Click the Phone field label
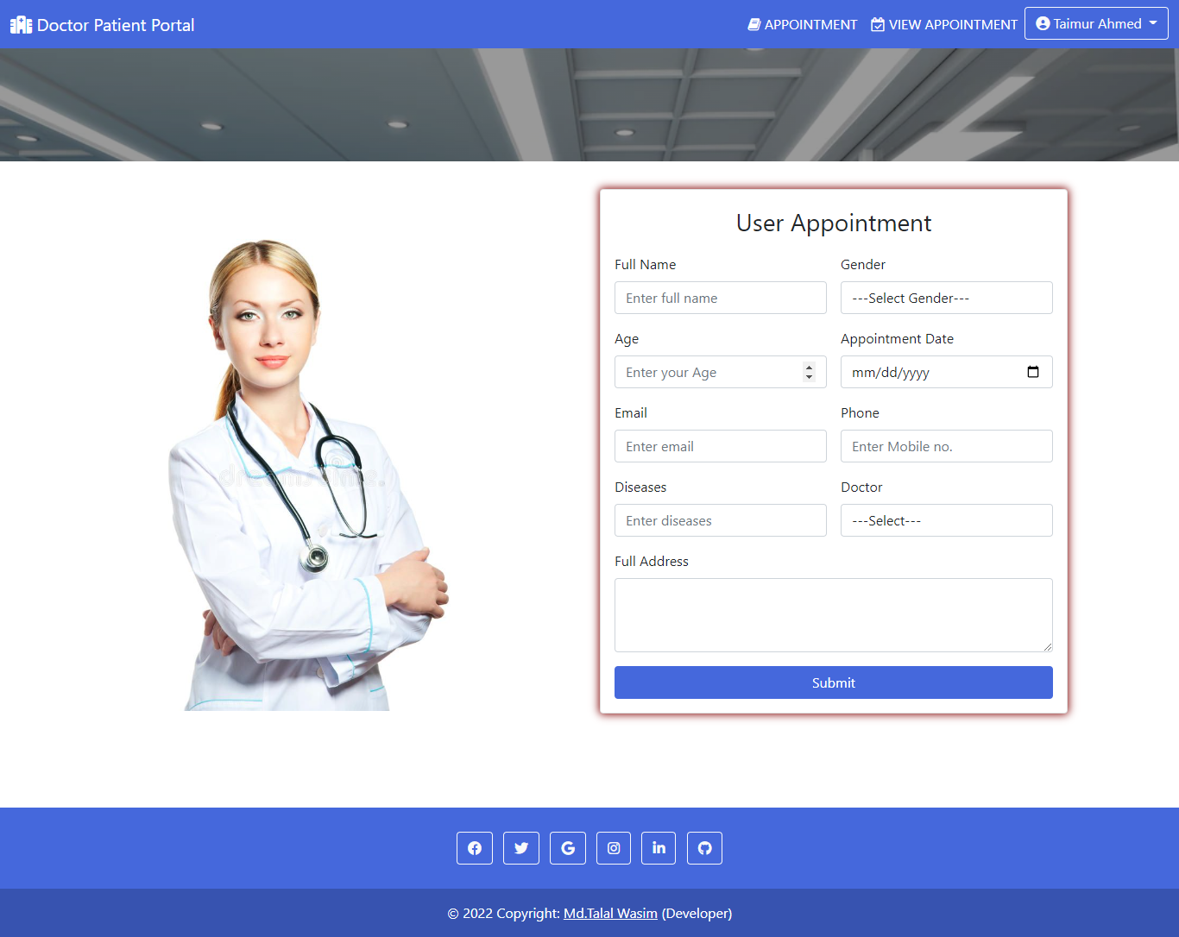Viewport: 1179px width, 937px height. pos(861,412)
